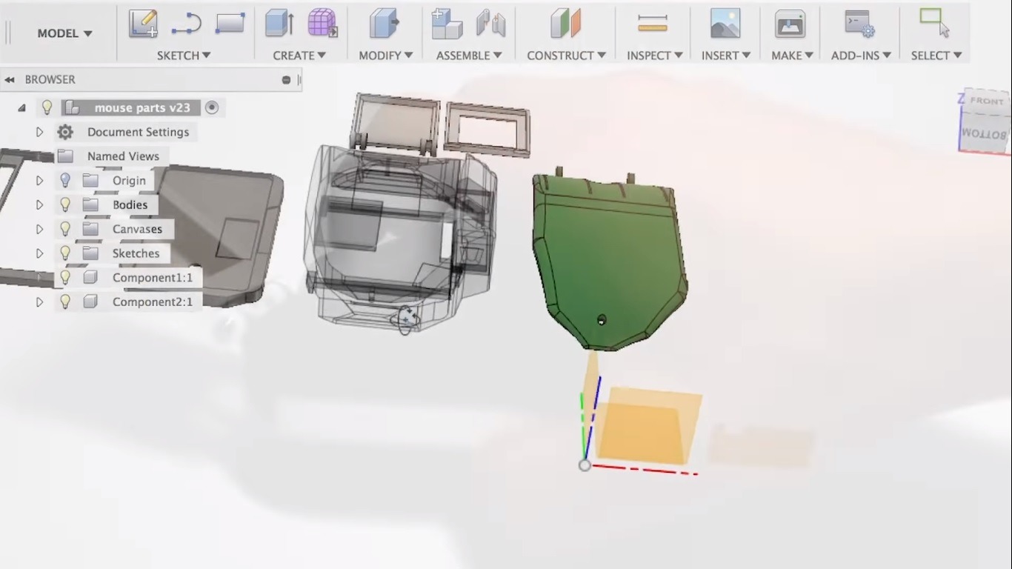Viewport: 1012px width, 569px height.
Task: Click the Measure tool under Inspect
Action: [x=653, y=23]
